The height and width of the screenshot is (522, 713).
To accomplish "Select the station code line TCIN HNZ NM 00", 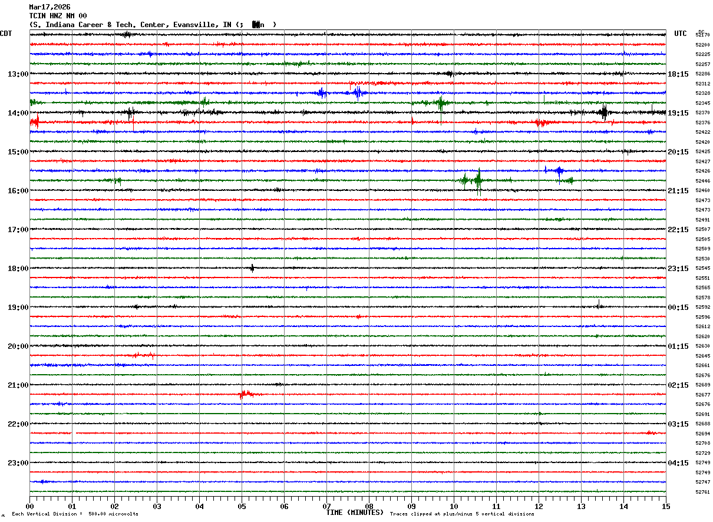I will (x=58, y=16).
